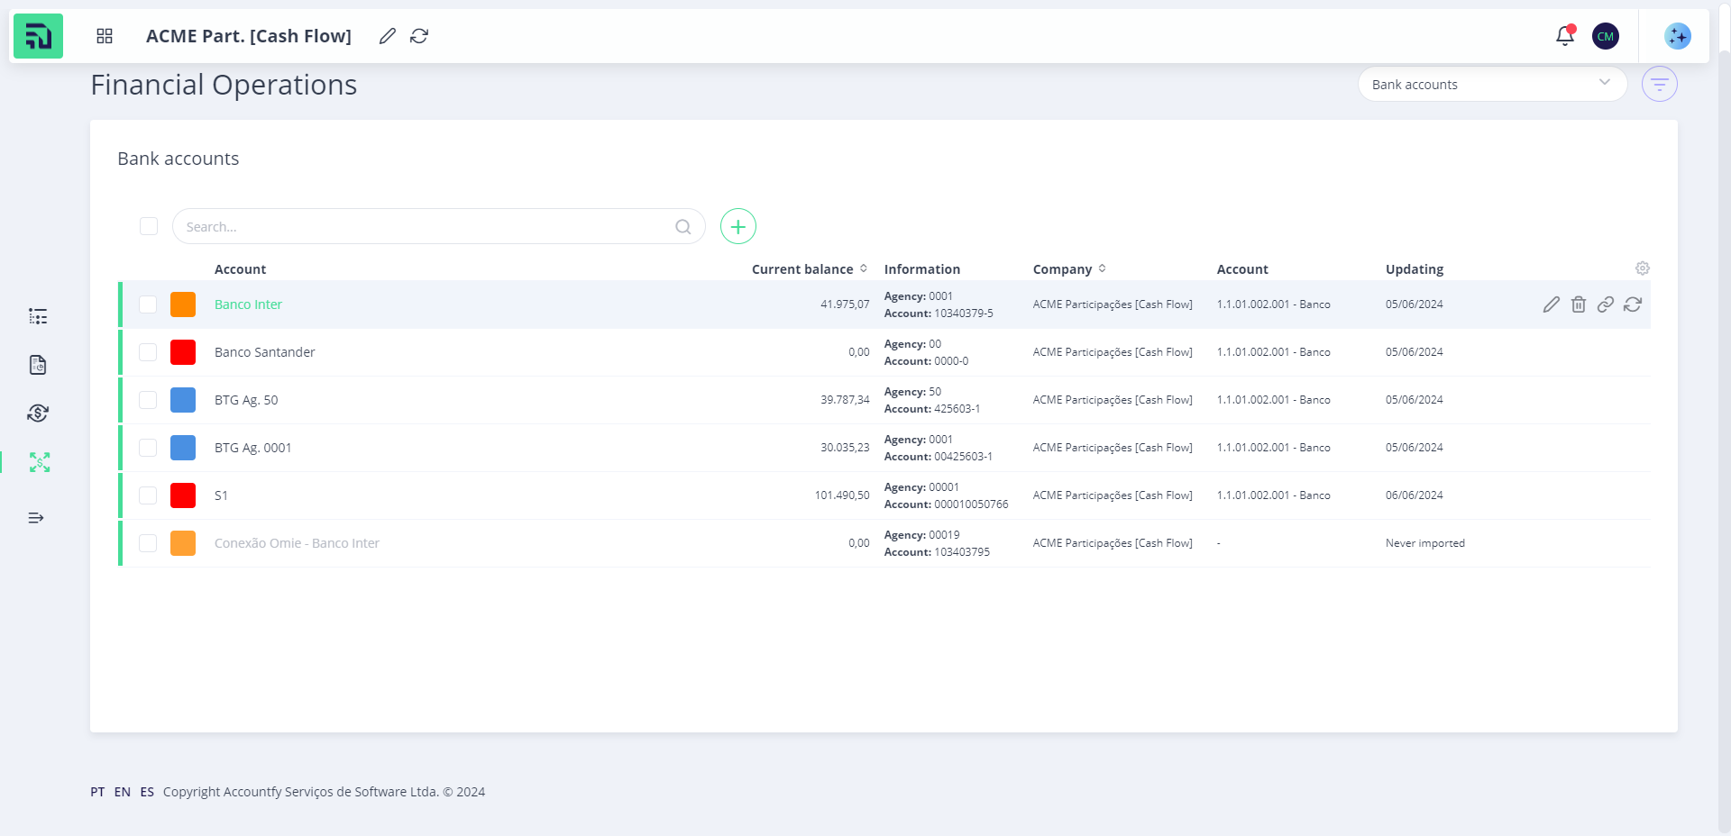Switch language to ES
The image size is (1731, 836).
147,792
